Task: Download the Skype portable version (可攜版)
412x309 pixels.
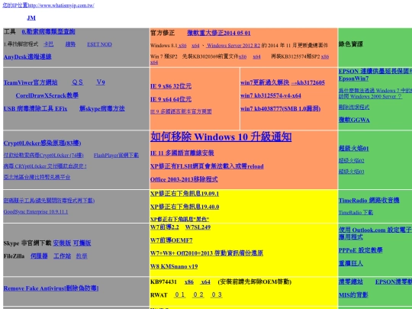Action: (82, 243)
